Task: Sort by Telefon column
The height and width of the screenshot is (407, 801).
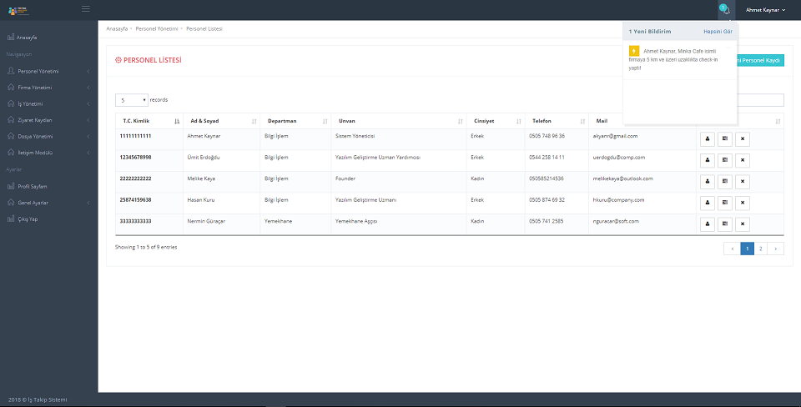Action: tap(557, 121)
